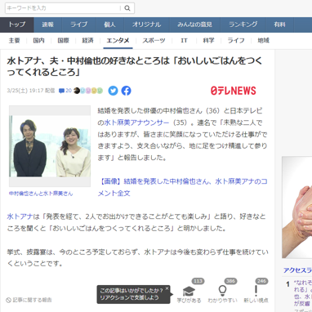Open the 日テレNEWS logo link
The height and width of the screenshot is (312, 312).
click(x=234, y=91)
